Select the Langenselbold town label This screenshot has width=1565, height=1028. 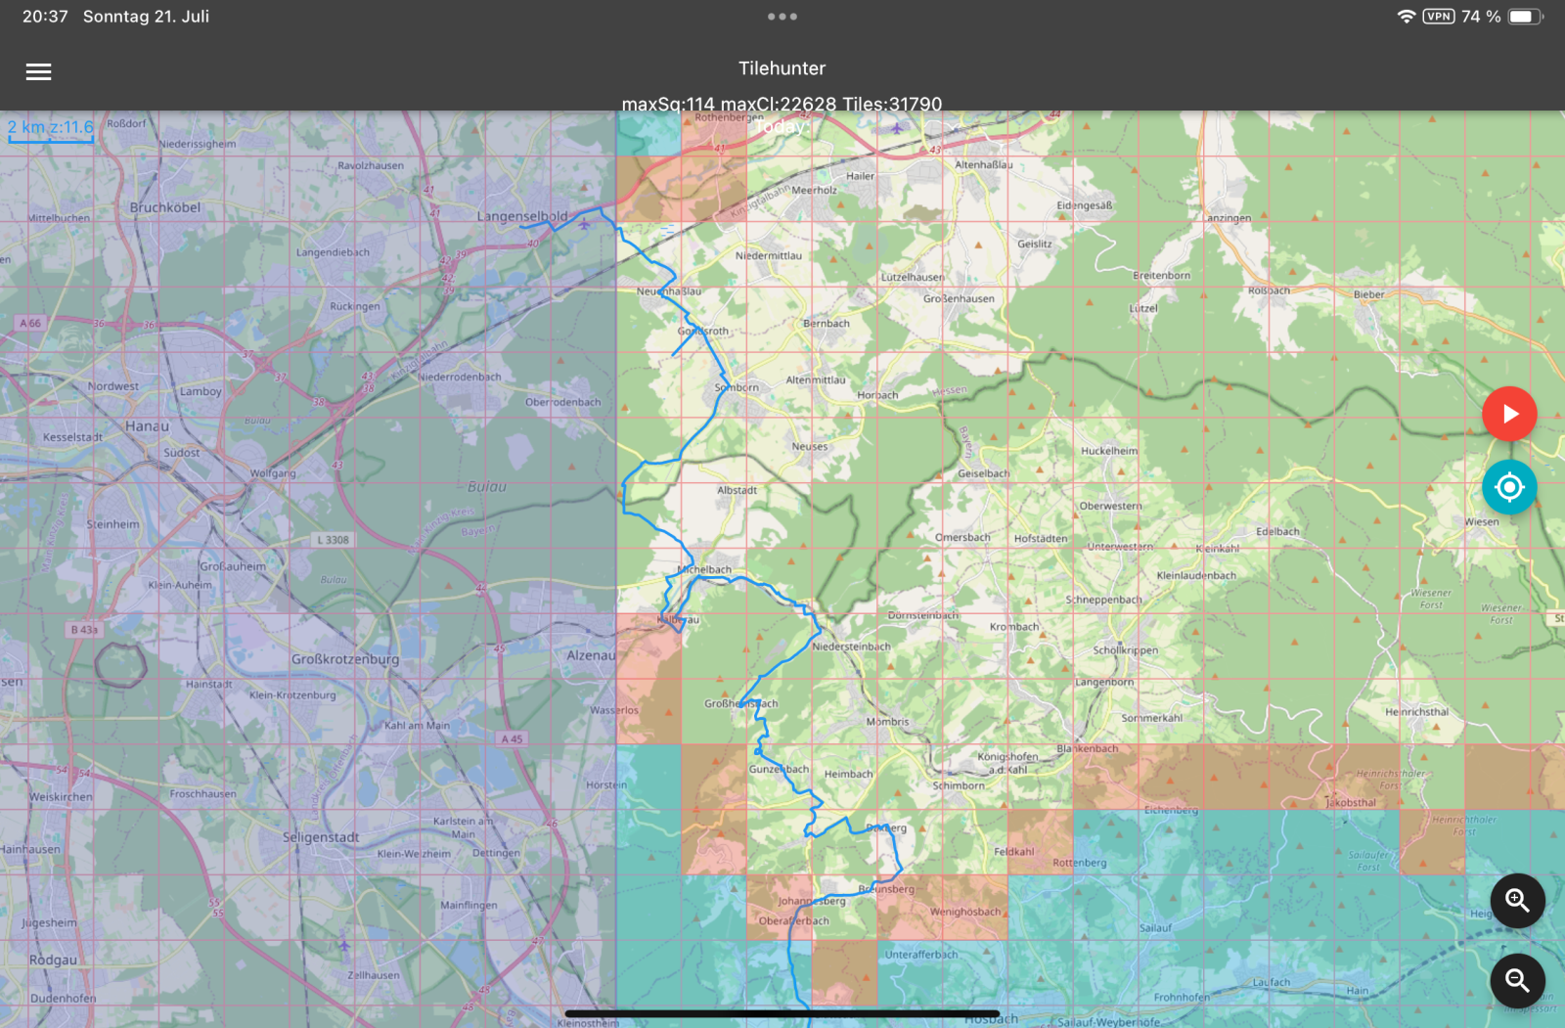click(521, 216)
